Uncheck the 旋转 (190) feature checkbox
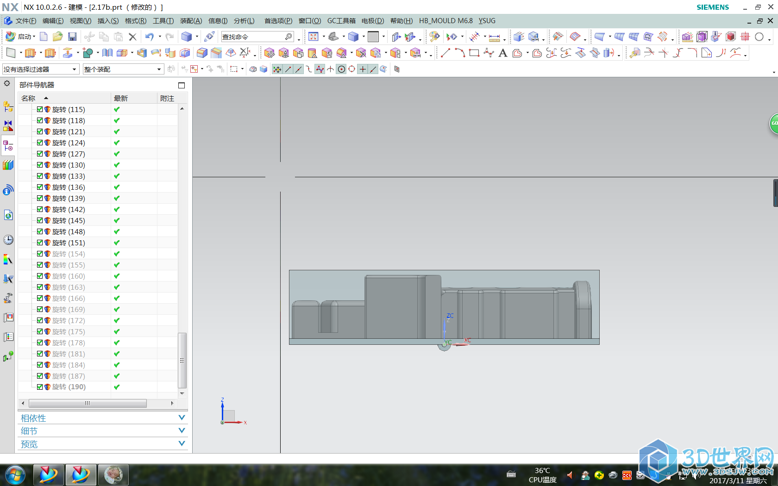This screenshot has width=778, height=486. [x=40, y=387]
